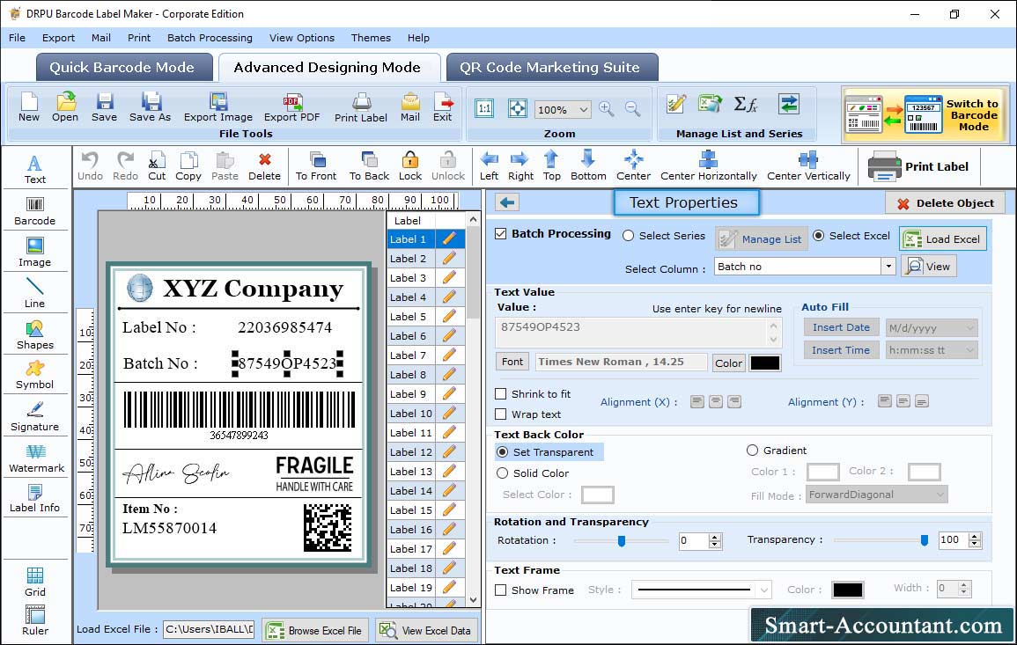The height and width of the screenshot is (645, 1017).
Task: Open the View Options menu
Action: [302, 38]
